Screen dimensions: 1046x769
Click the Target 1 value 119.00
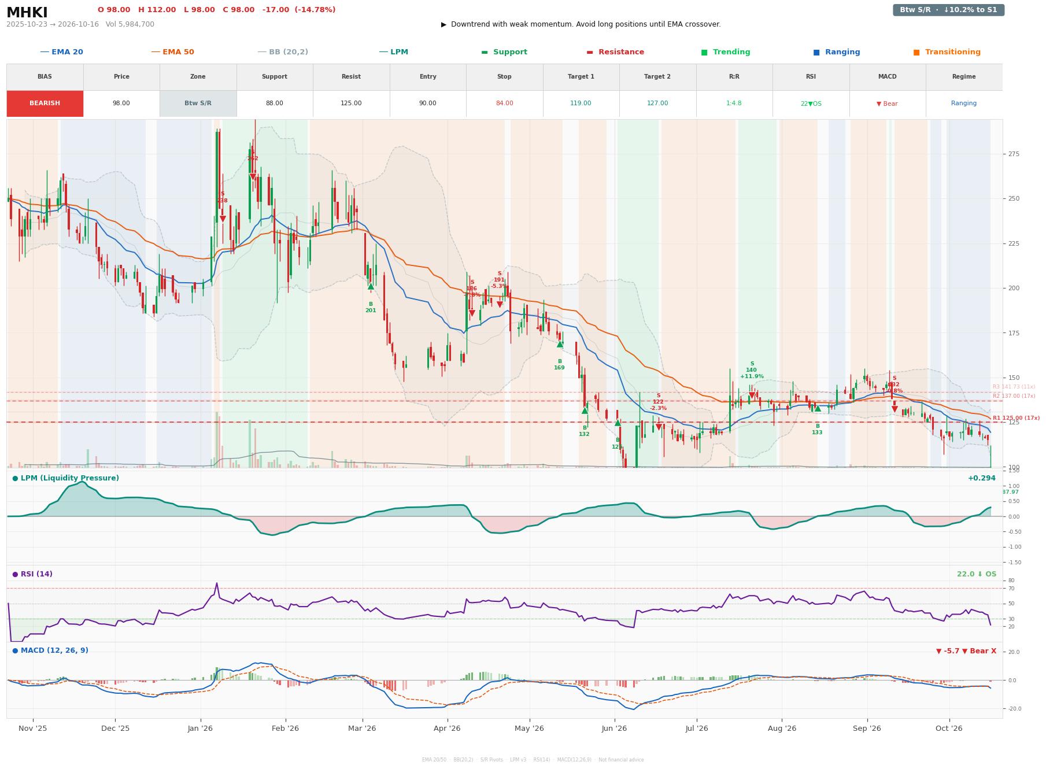pyautogui.click(x=581, y=103)
